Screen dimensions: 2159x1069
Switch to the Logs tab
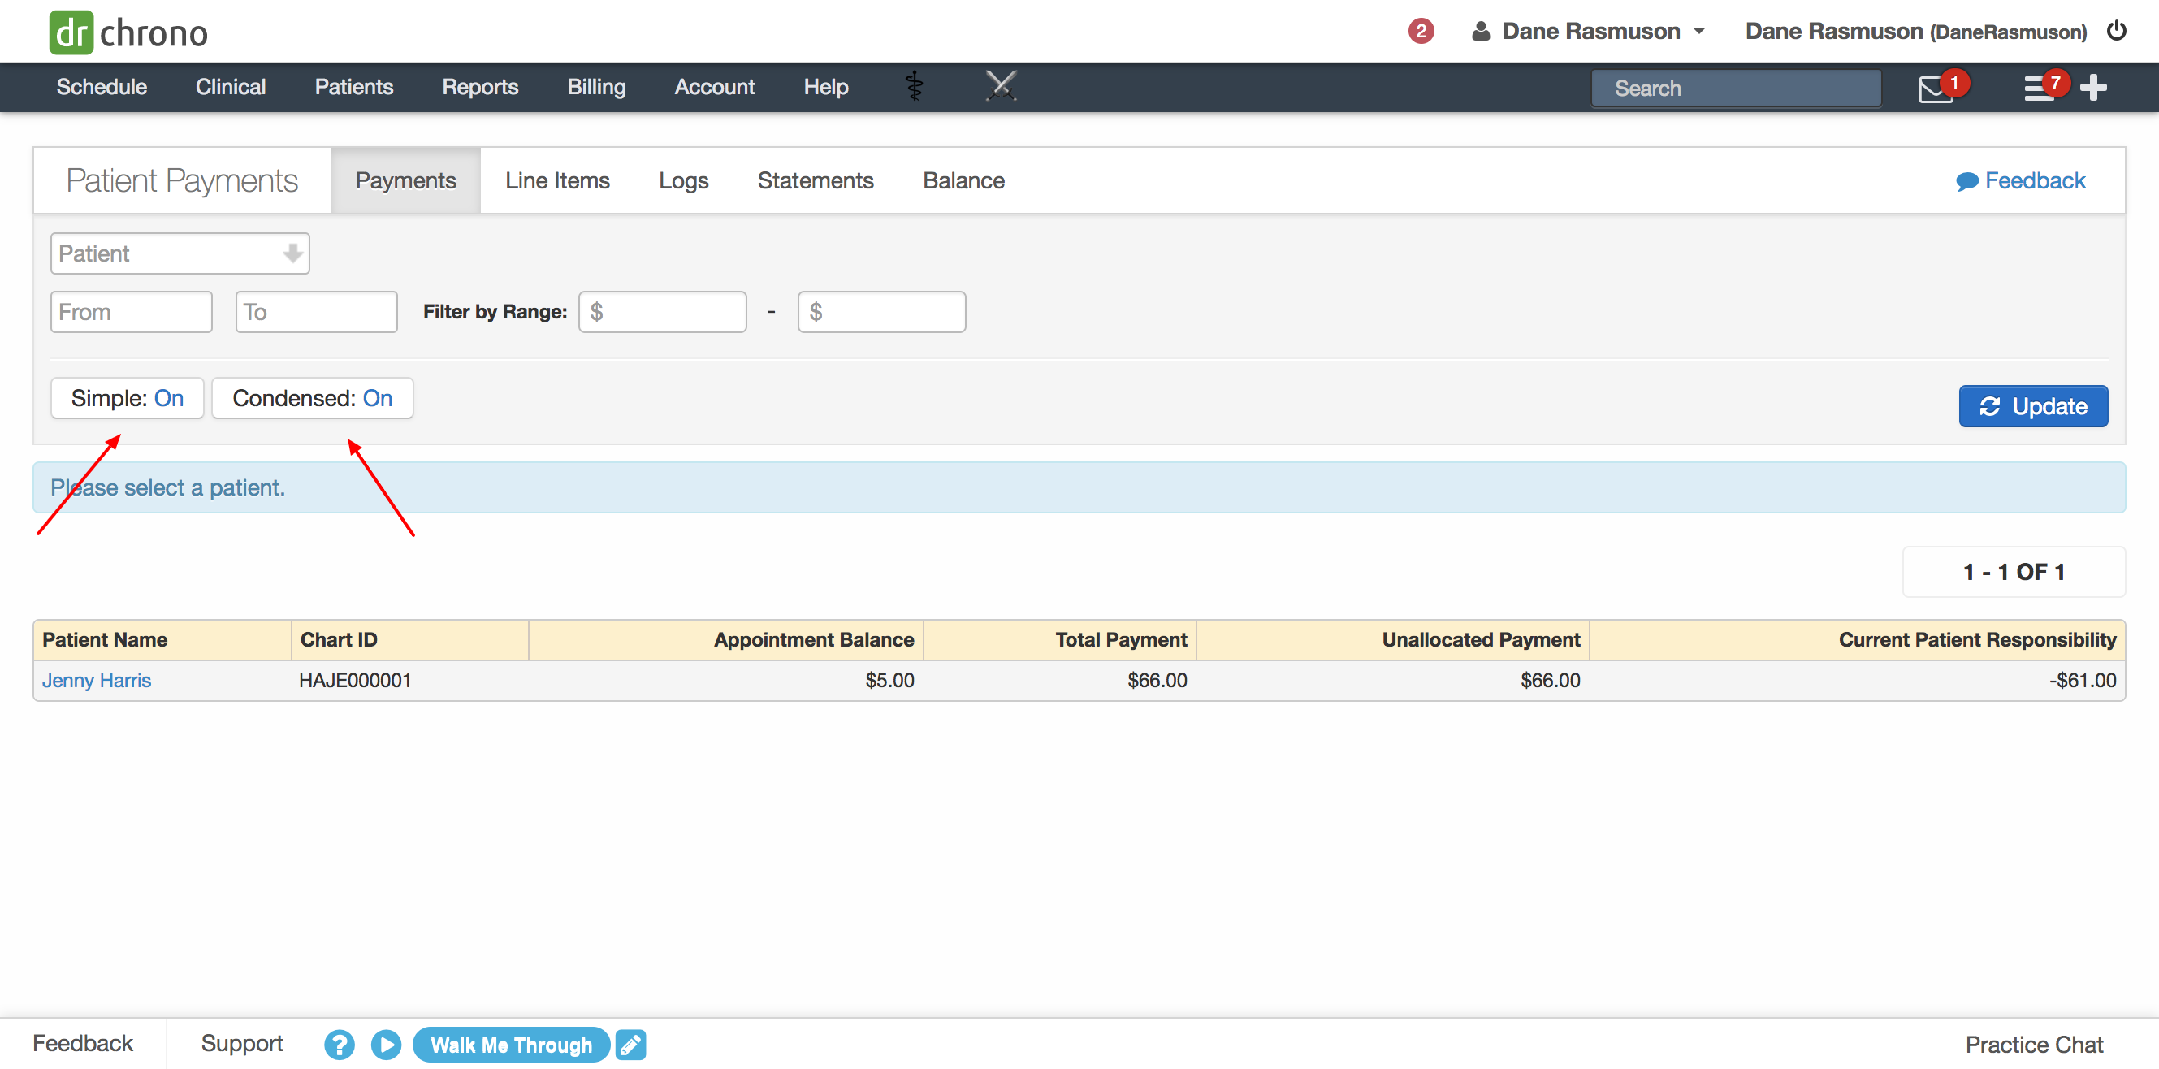pyautogui.click(x=683, y=181)
